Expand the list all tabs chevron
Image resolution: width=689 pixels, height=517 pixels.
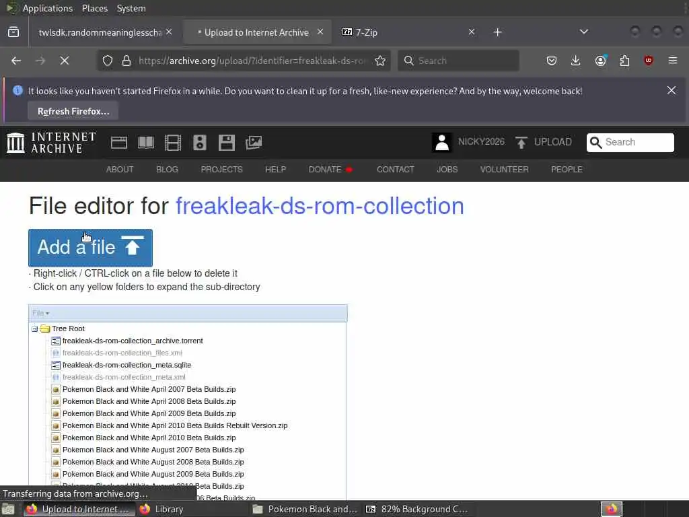584,32
